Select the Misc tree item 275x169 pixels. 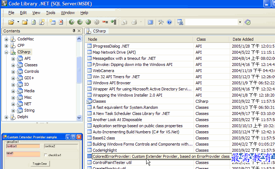(x=28, y=97)
